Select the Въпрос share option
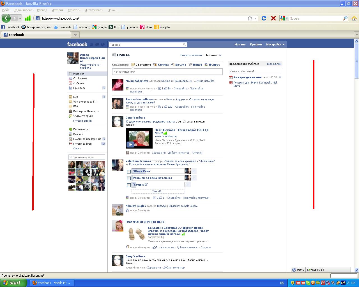 click(212, 64)
